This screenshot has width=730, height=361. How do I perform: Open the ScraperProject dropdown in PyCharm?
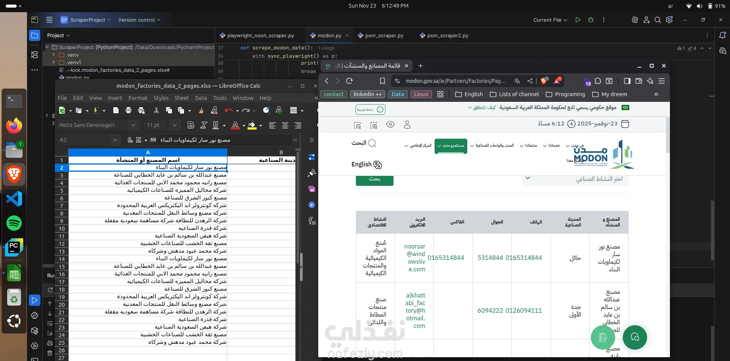[86, 20]
